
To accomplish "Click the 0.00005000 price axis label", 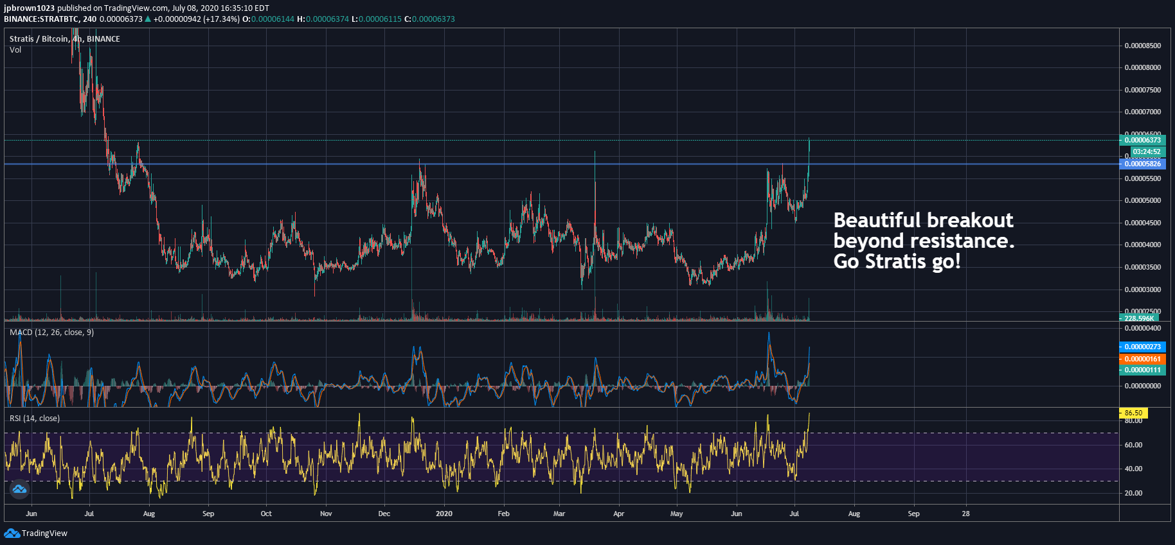I will 1143,200.
